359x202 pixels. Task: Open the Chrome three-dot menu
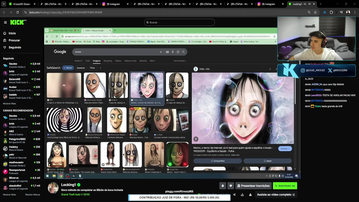coord(355,12)
